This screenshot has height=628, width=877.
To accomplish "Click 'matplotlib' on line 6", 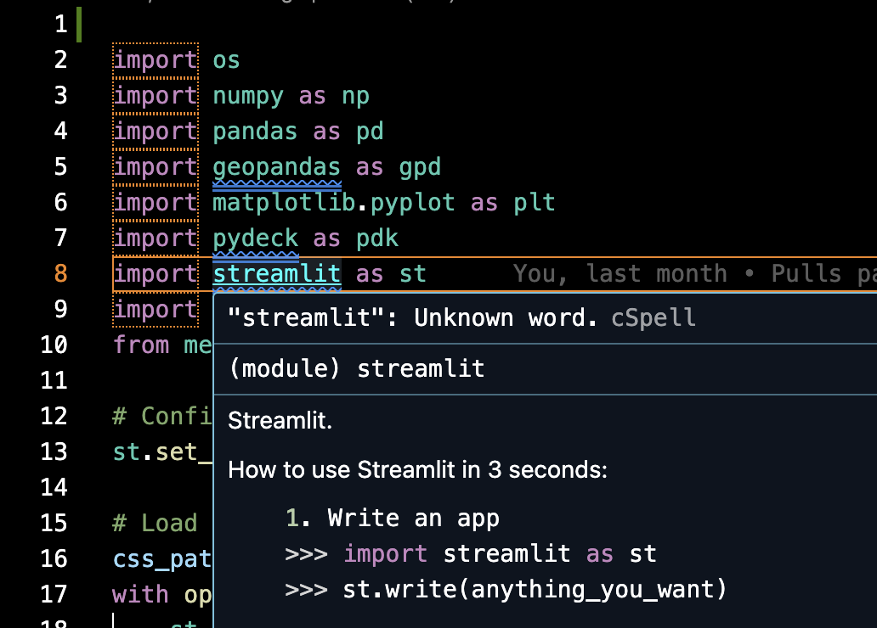I will tap(284, 203).
